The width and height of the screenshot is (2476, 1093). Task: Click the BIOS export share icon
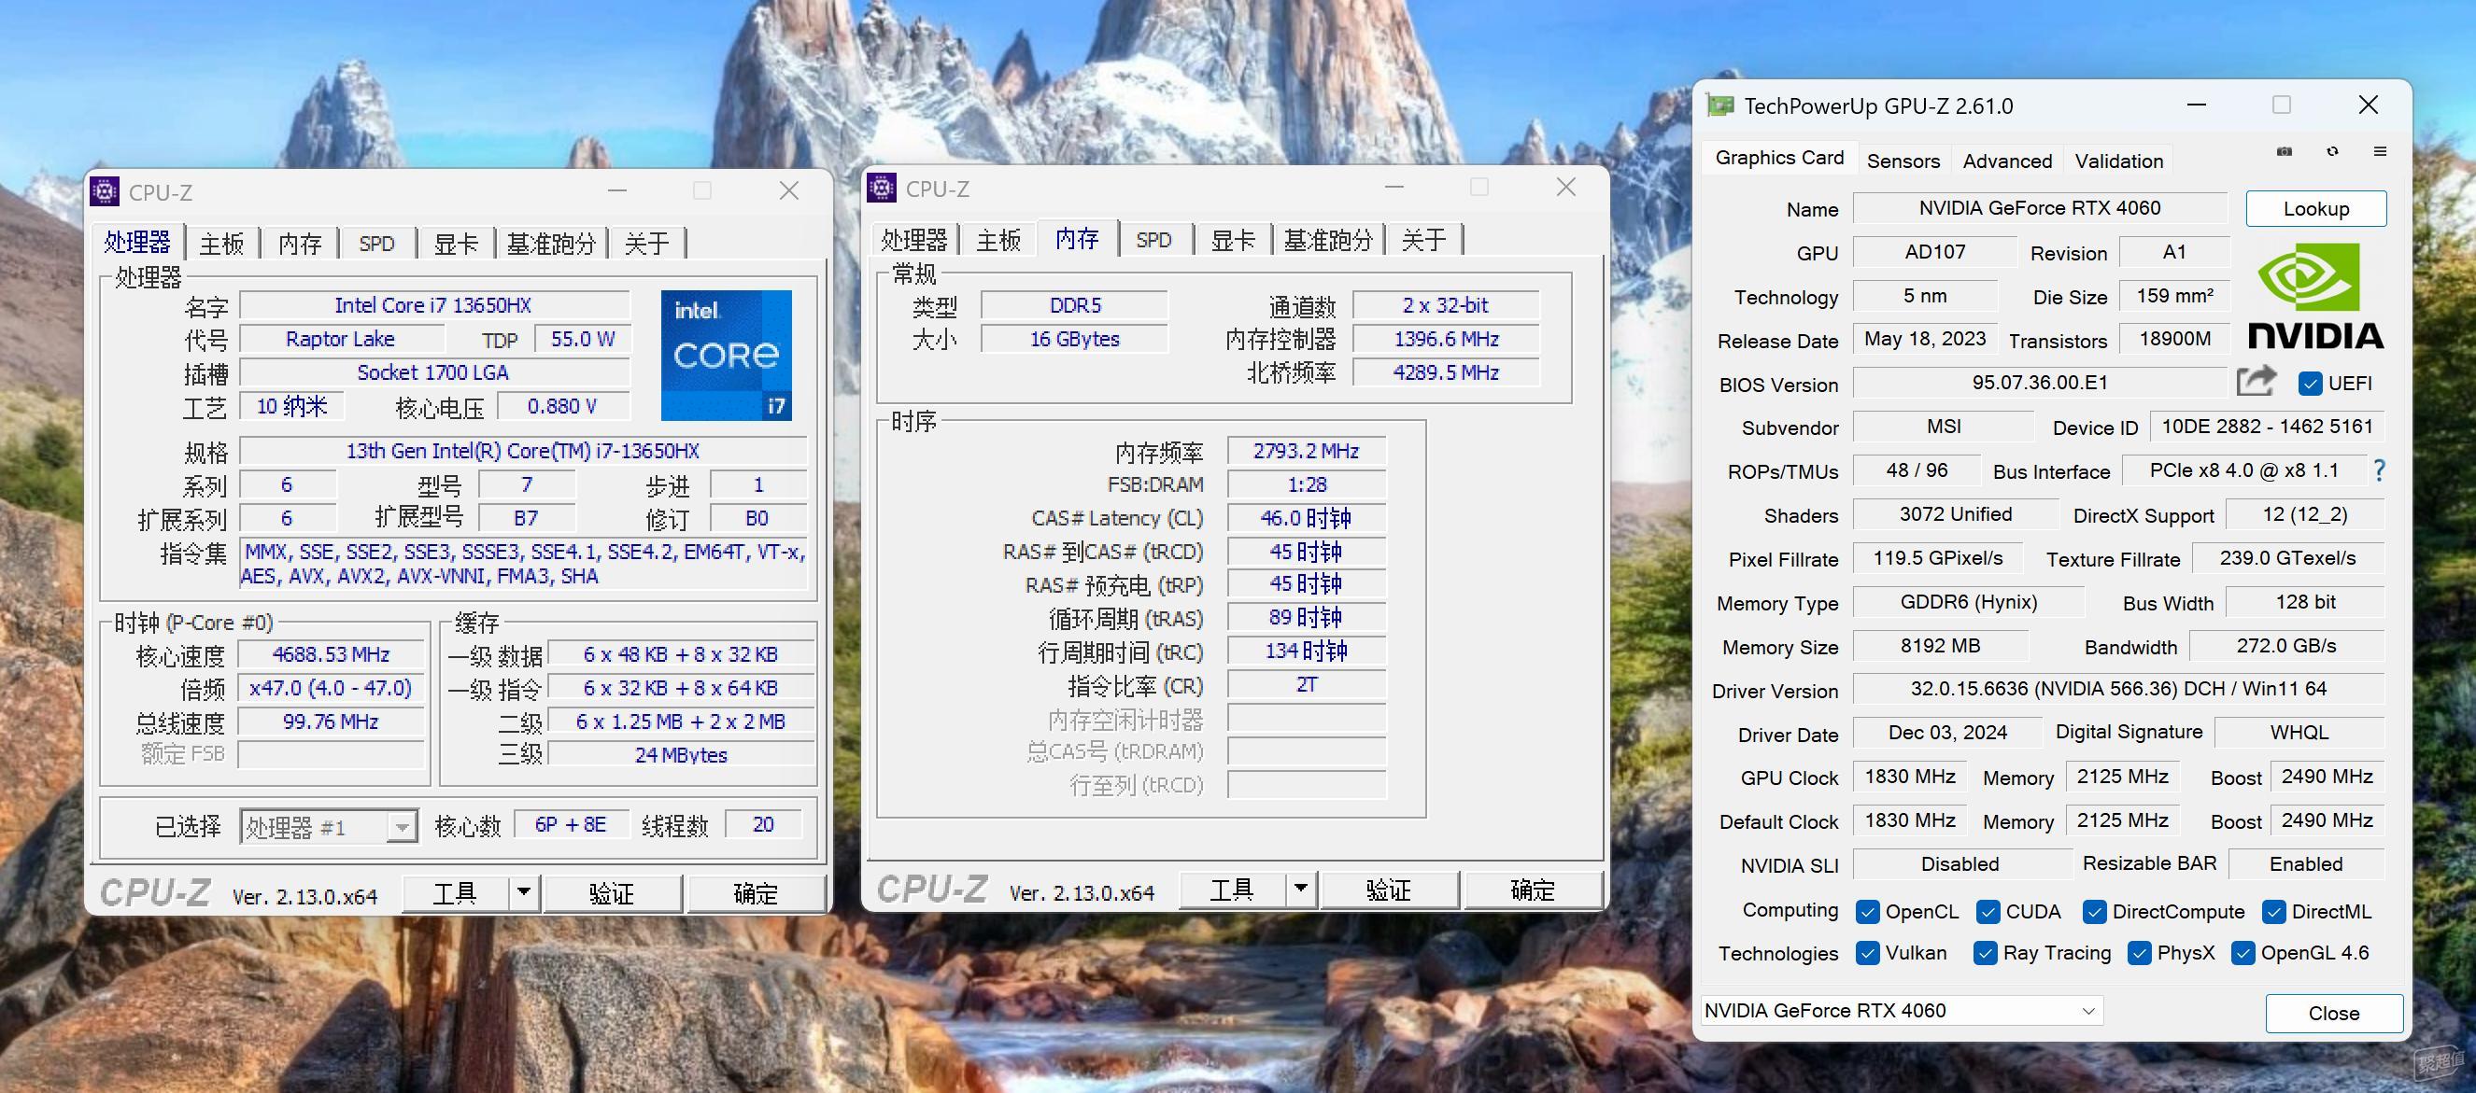2256,382
